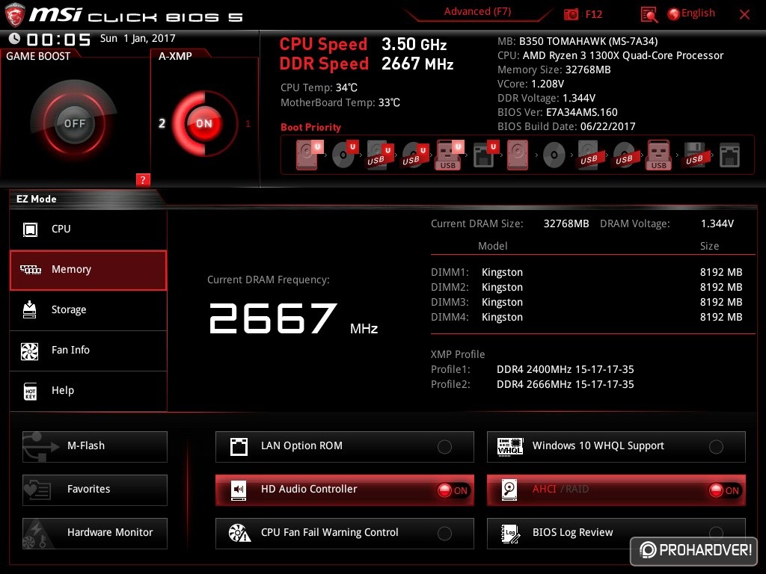The width and height of the screenshot is (766, 574).
Task: Click the CPU Speed 3.50 GHz readout
Action: (363, 44)
